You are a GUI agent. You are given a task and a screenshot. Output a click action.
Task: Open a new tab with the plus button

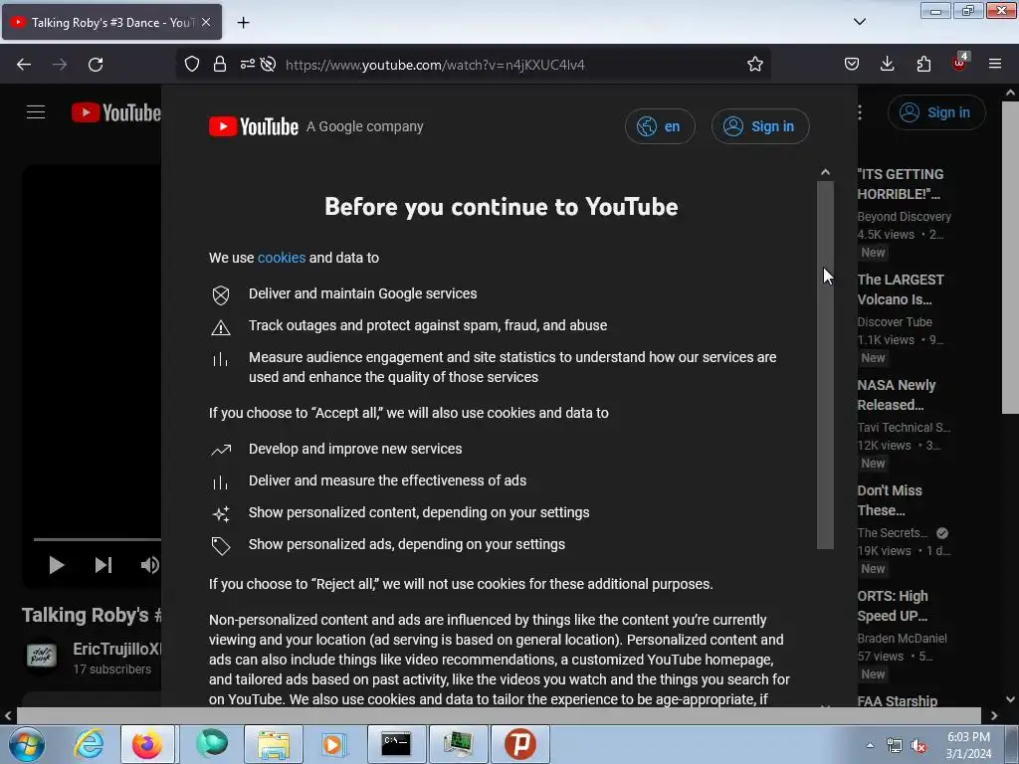[x=243, y=23]
